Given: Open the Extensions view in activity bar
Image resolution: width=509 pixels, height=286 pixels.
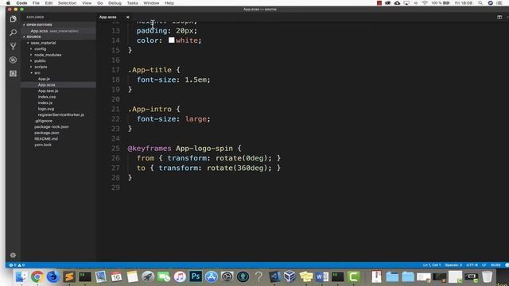Looking at the screenshot, I should click(13, 74).
